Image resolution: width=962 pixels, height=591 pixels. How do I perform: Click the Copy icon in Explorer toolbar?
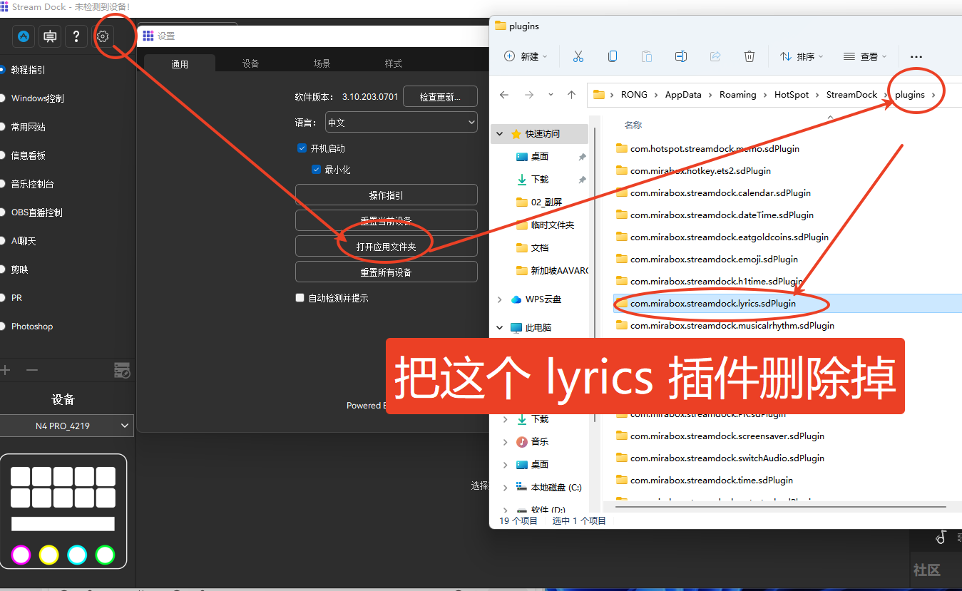(613, 56)
